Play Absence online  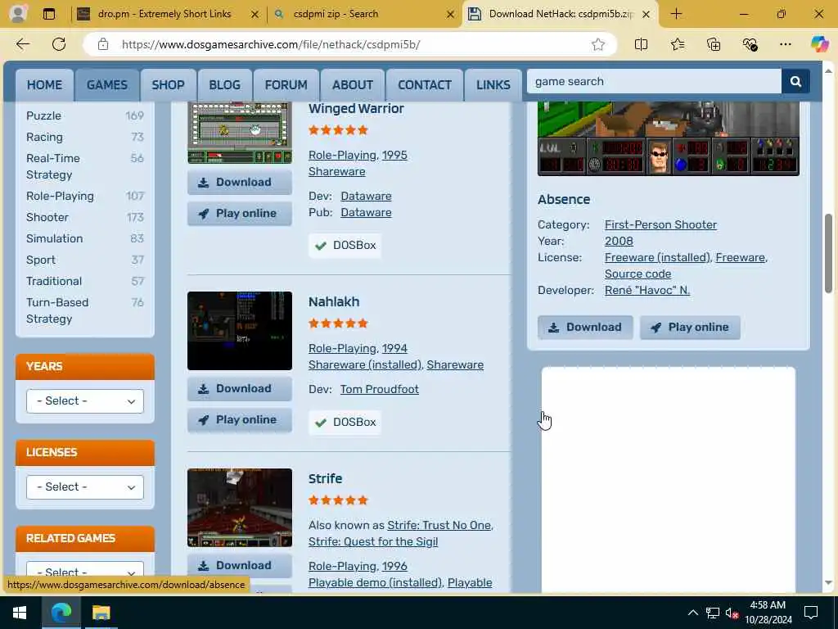(690, 328)
